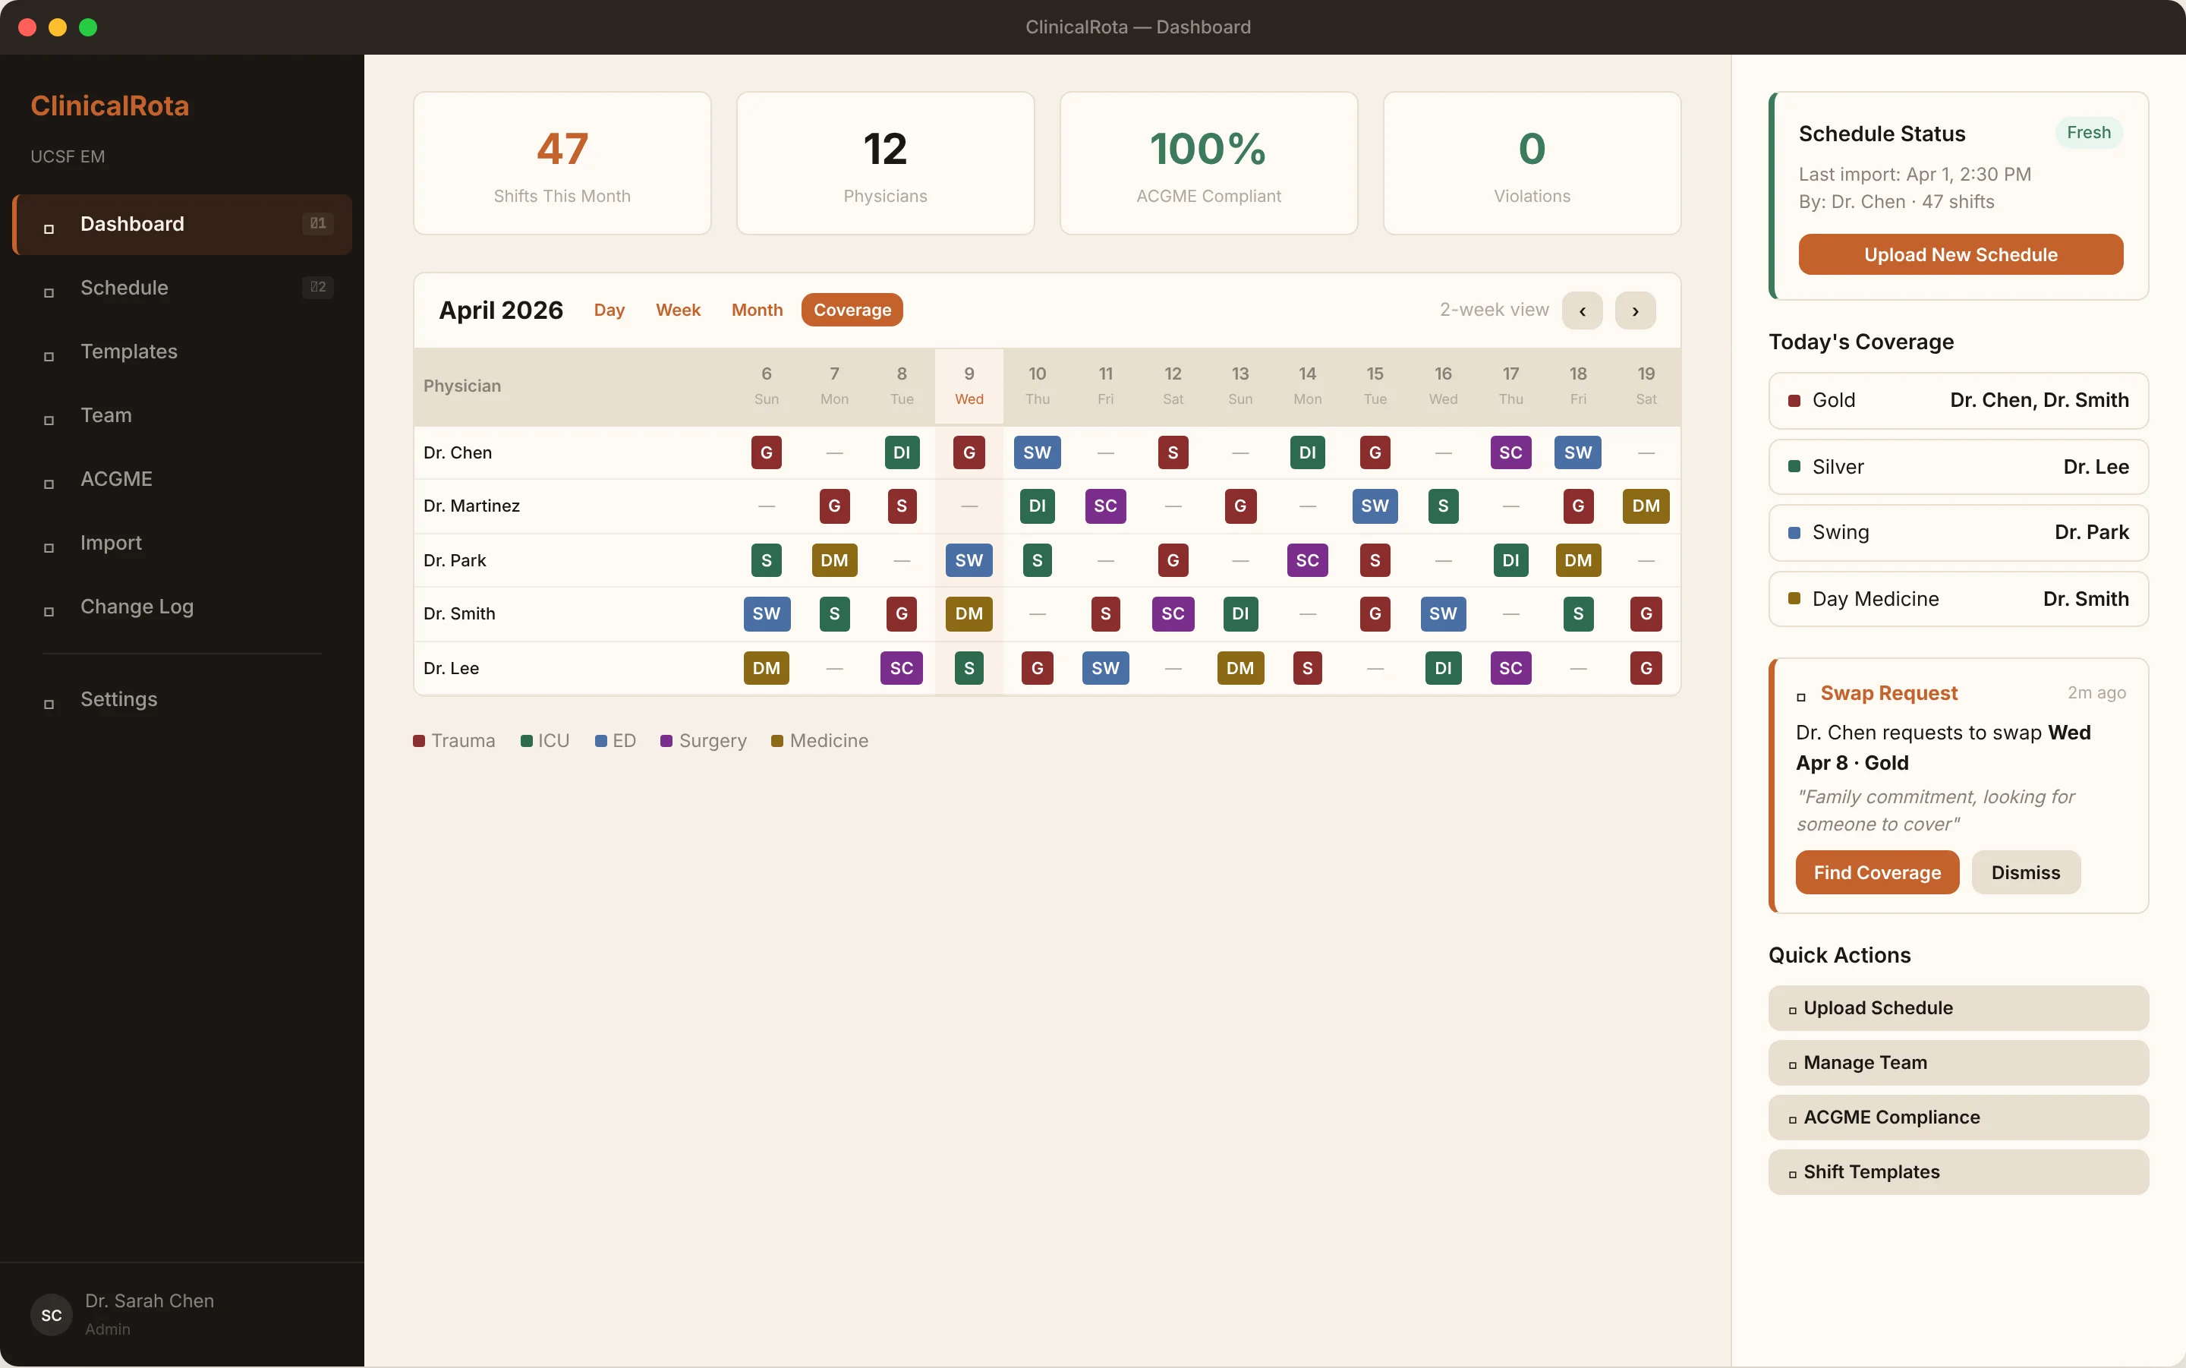The width and height of the screenshot is (2186, 1368).
Task: Click the Change Log sidebar icon
Action: (x=49, y=610)
